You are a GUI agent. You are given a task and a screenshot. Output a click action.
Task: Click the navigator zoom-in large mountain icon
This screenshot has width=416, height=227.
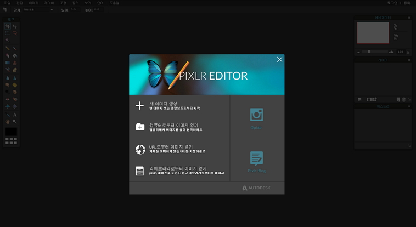(391, 52)
